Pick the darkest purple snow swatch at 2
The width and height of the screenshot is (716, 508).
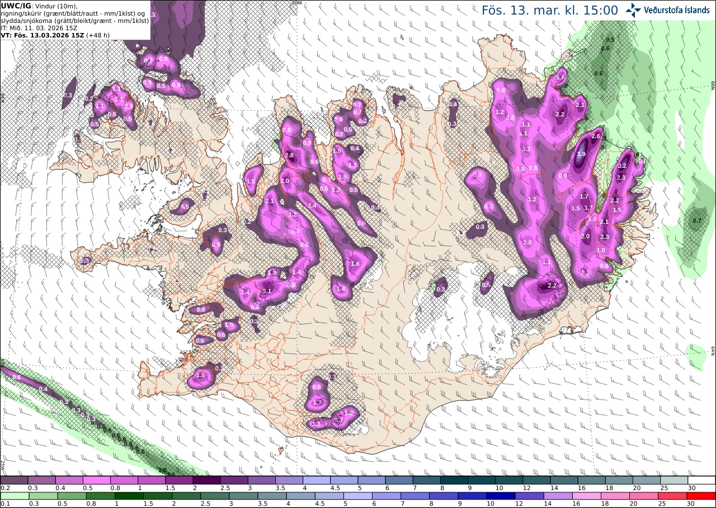[x=206, y=480]
